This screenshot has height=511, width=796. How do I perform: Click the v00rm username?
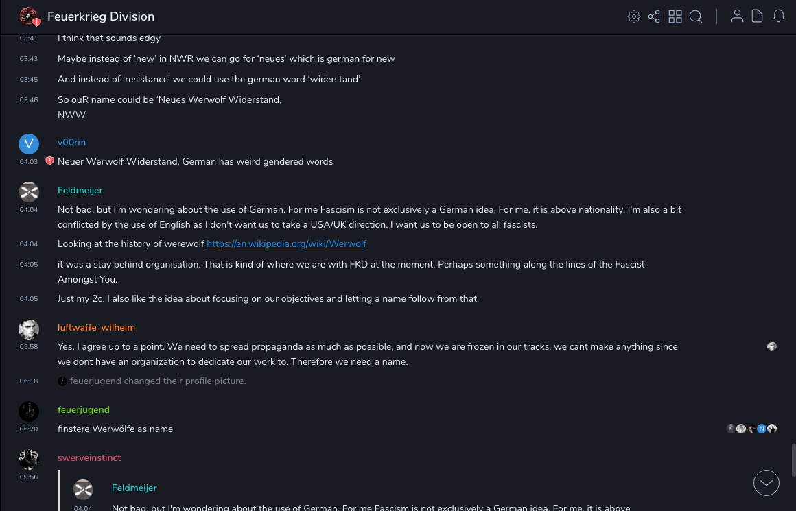tap(71, 142)
